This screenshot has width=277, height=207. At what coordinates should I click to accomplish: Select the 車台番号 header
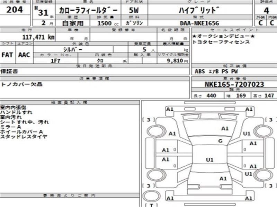pos(234,79)
